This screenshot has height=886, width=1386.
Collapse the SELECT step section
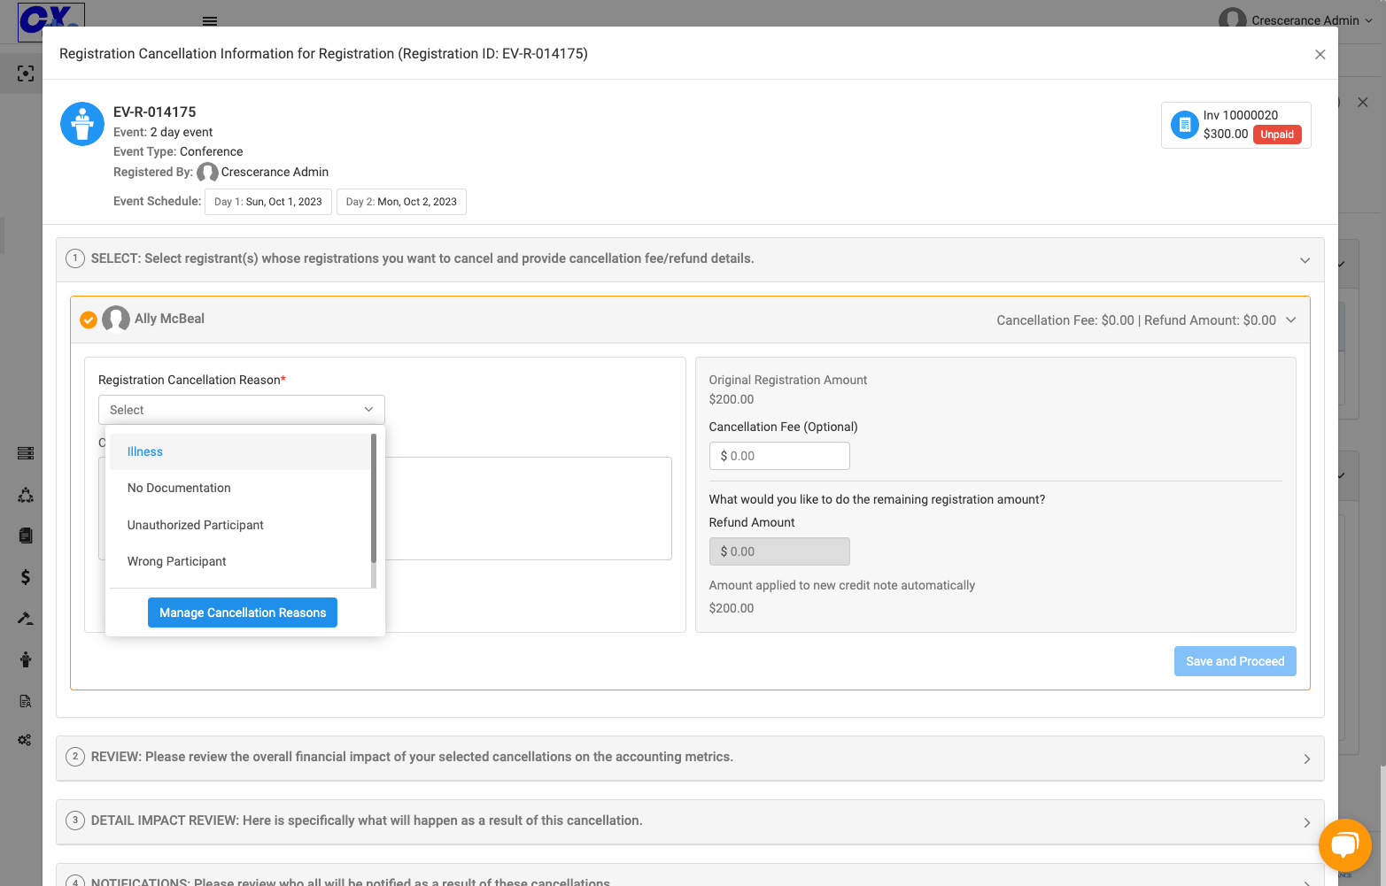(x=1305, y=260)
